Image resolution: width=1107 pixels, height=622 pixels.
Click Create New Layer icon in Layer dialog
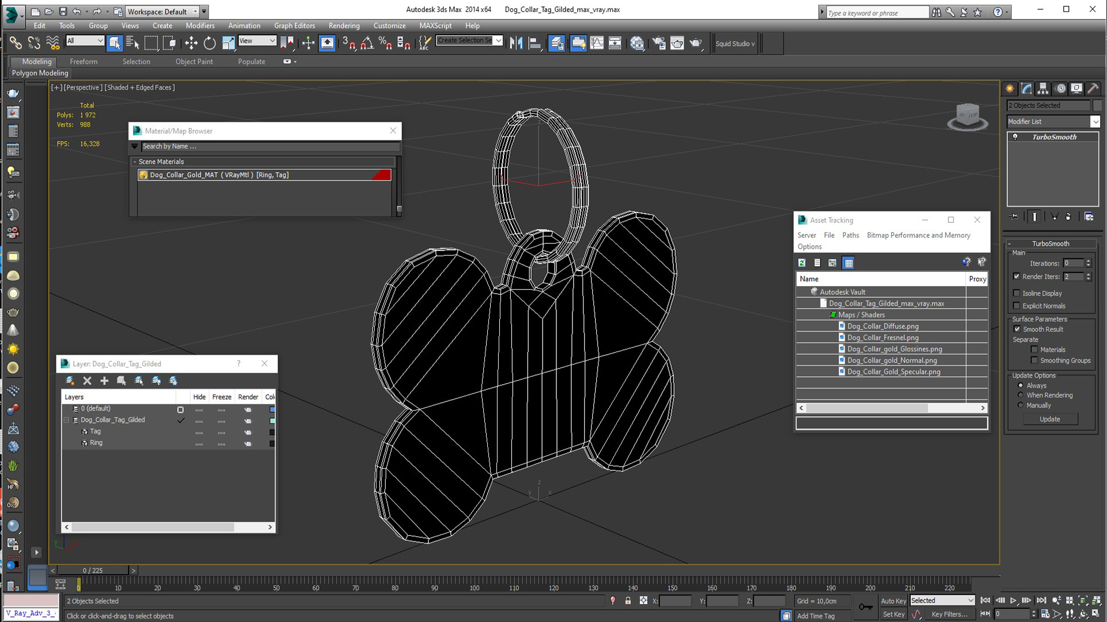(x=70, y=381)
